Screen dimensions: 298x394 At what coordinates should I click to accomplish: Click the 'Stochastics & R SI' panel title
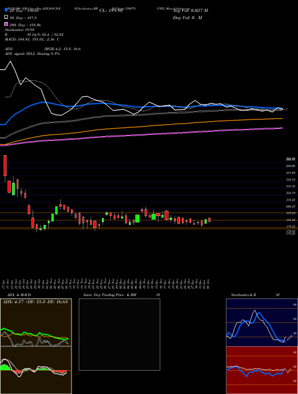255,295
